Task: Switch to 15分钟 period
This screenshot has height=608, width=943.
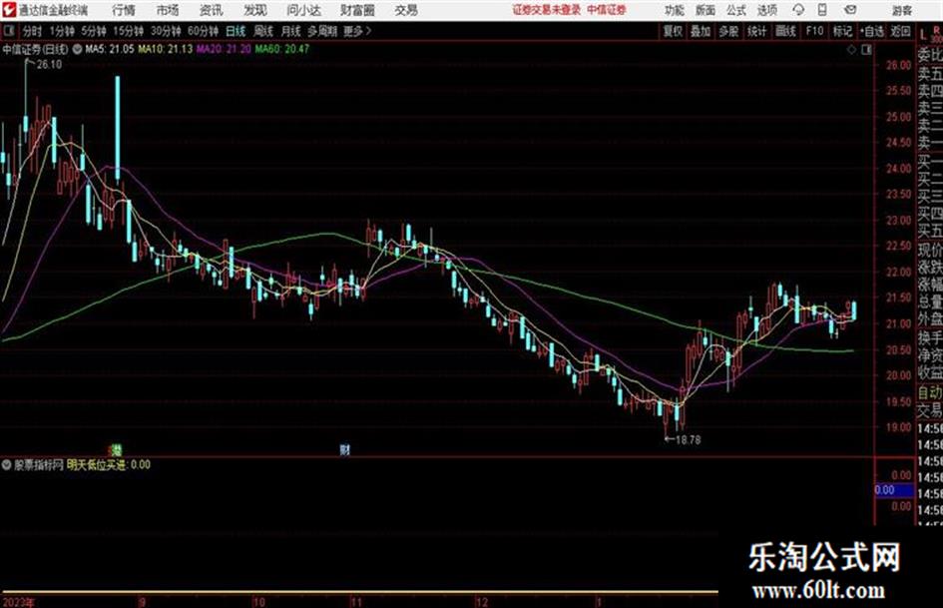Action: coord(129,31)
